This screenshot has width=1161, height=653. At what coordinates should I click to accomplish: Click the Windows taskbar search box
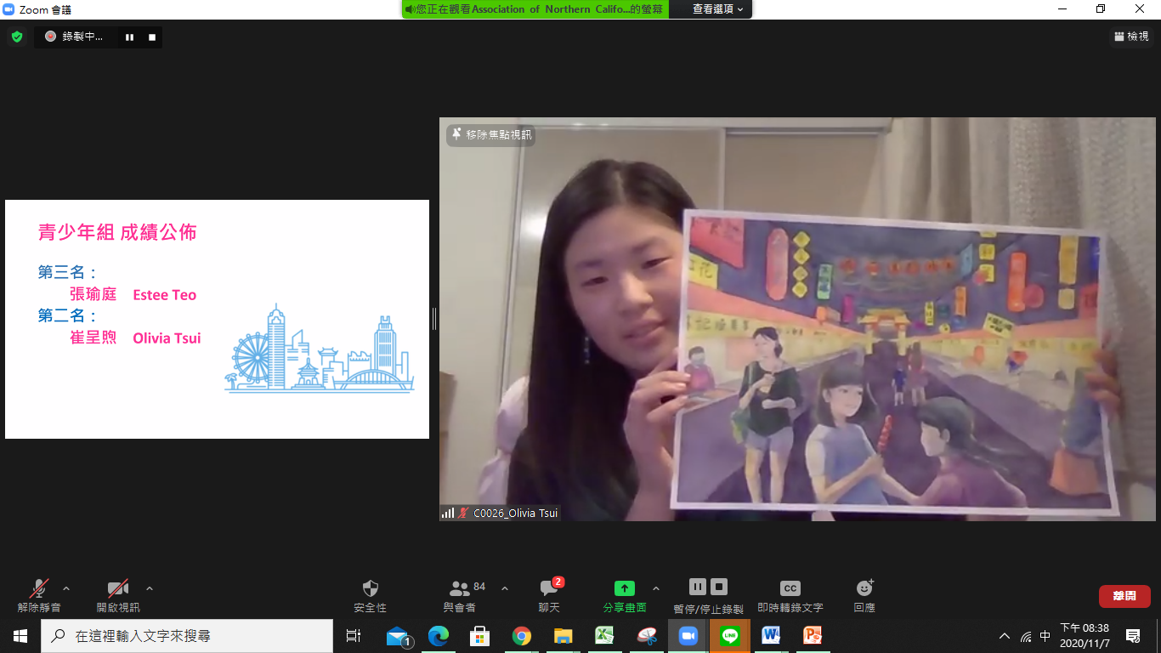point(187,636)
